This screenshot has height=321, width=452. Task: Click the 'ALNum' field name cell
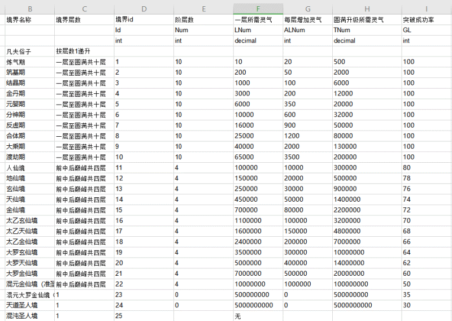307,31
